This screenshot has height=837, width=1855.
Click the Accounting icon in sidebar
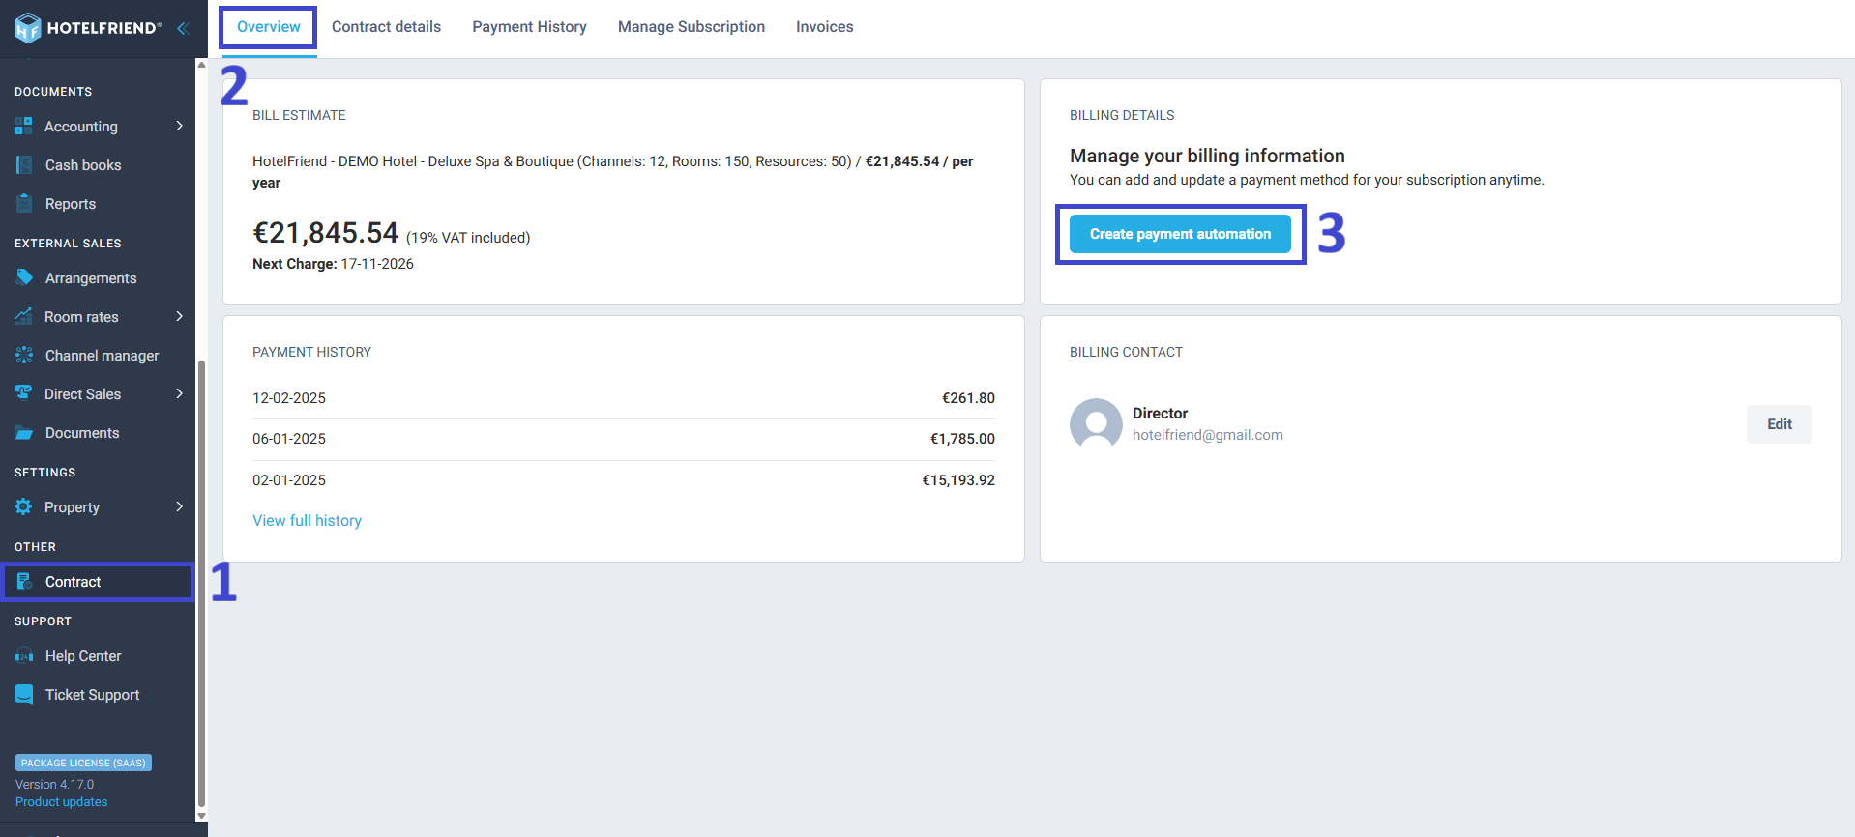coord(23,126)
